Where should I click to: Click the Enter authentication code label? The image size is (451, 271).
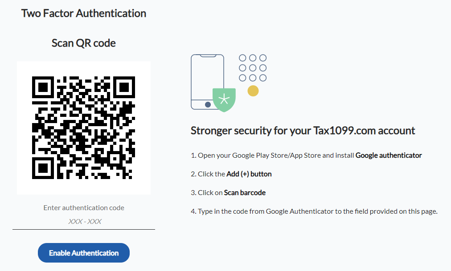[84, 207]
